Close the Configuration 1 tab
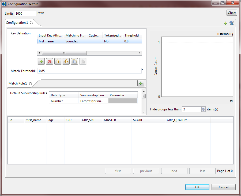Screen dimensions: 241x196 (32, 22)
